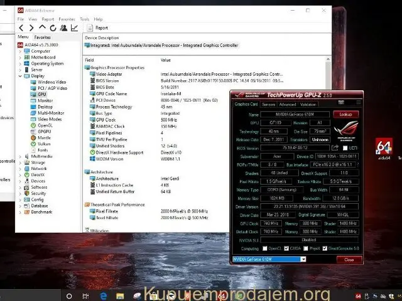Open the graph chart toolbar icon

[x=74, y=28]
